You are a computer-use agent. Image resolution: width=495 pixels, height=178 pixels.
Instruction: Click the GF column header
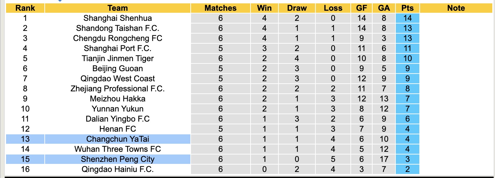tap(361, 8)
